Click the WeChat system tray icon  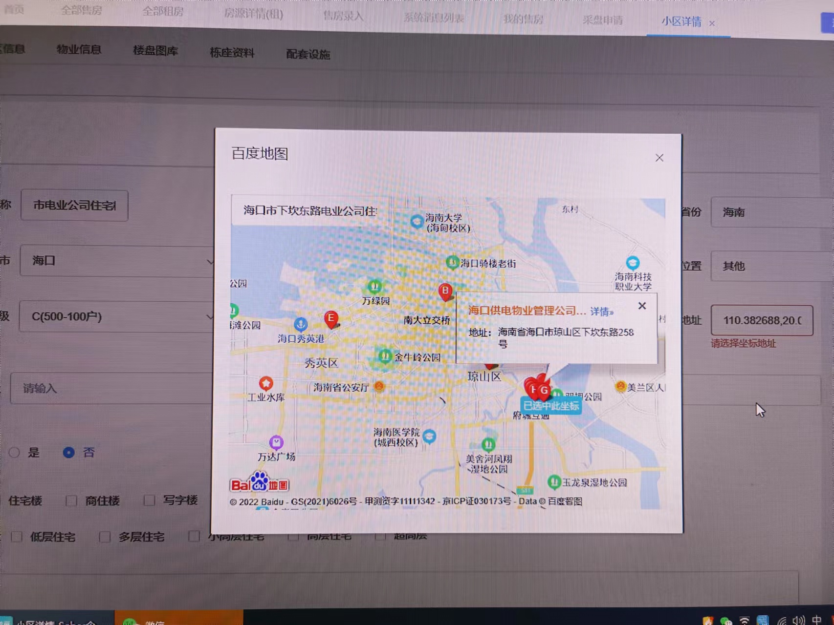725,621
